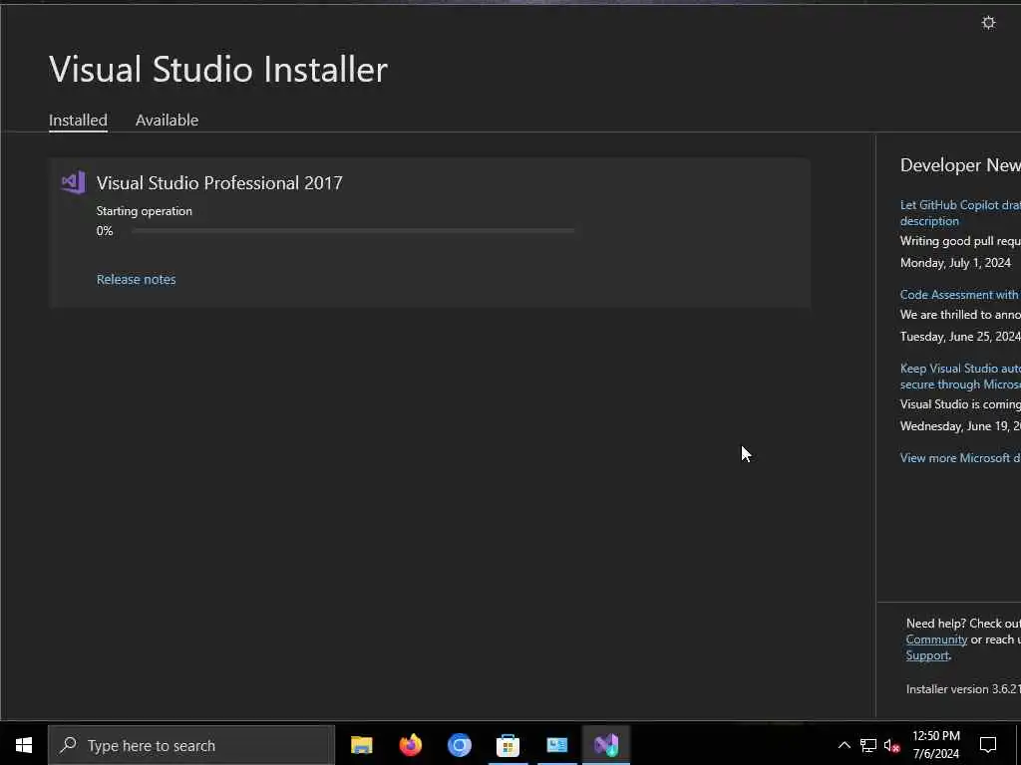Screen dimensions: 1021x765
Task: Select the Starting operation status text
Action: tap(144, 211)
